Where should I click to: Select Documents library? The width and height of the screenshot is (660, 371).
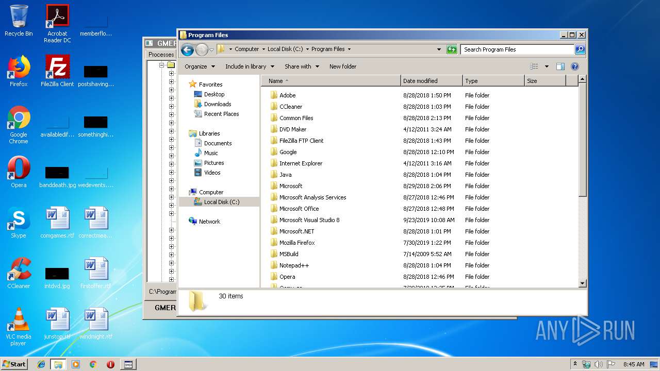tap(218, 143)
